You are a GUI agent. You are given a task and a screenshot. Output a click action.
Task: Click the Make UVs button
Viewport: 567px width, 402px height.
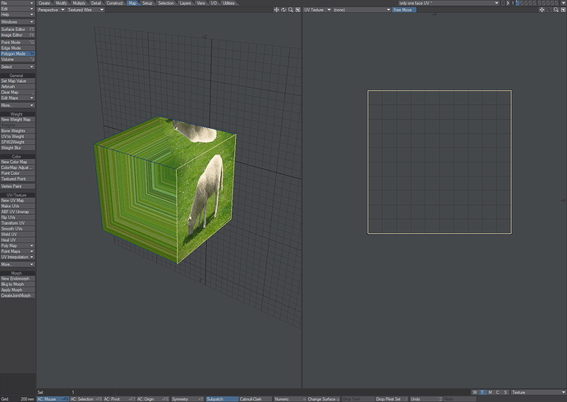coord(17,206)
